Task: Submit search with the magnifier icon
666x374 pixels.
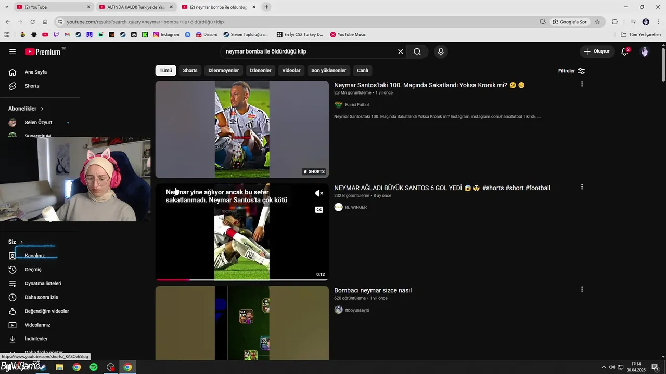Action: tap(417, 51)
